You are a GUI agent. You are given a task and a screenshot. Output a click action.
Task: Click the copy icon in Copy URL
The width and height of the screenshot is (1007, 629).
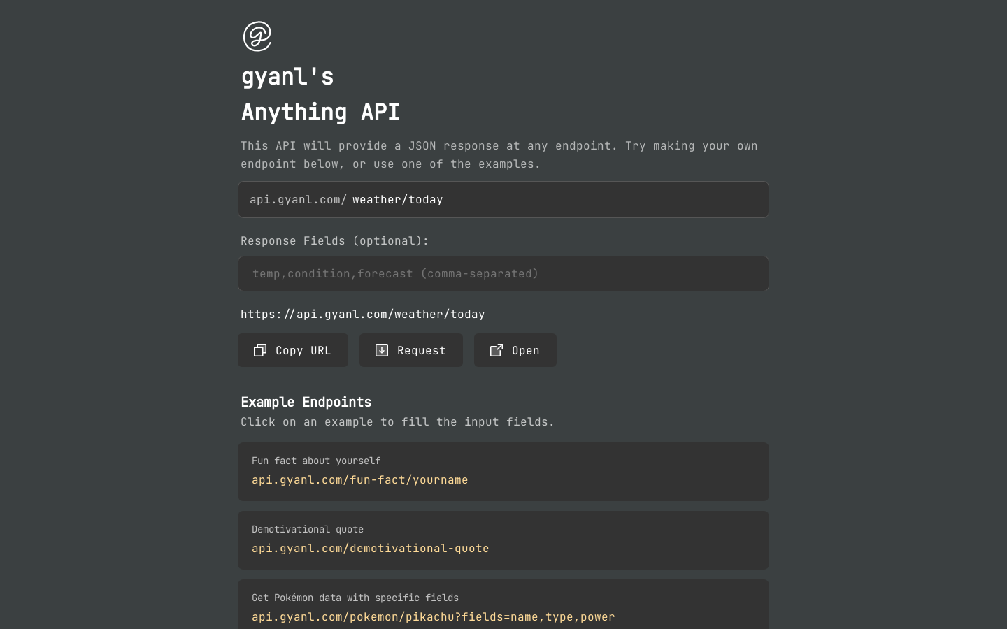pyautogui.click(x=260, y=350)
